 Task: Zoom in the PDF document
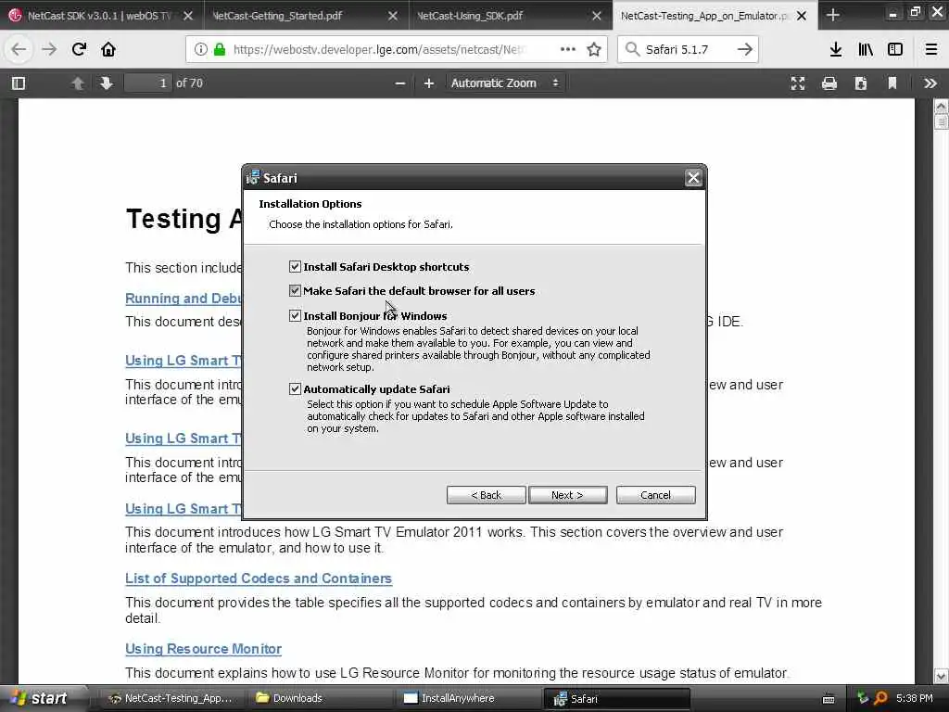(x=429, y=83)
